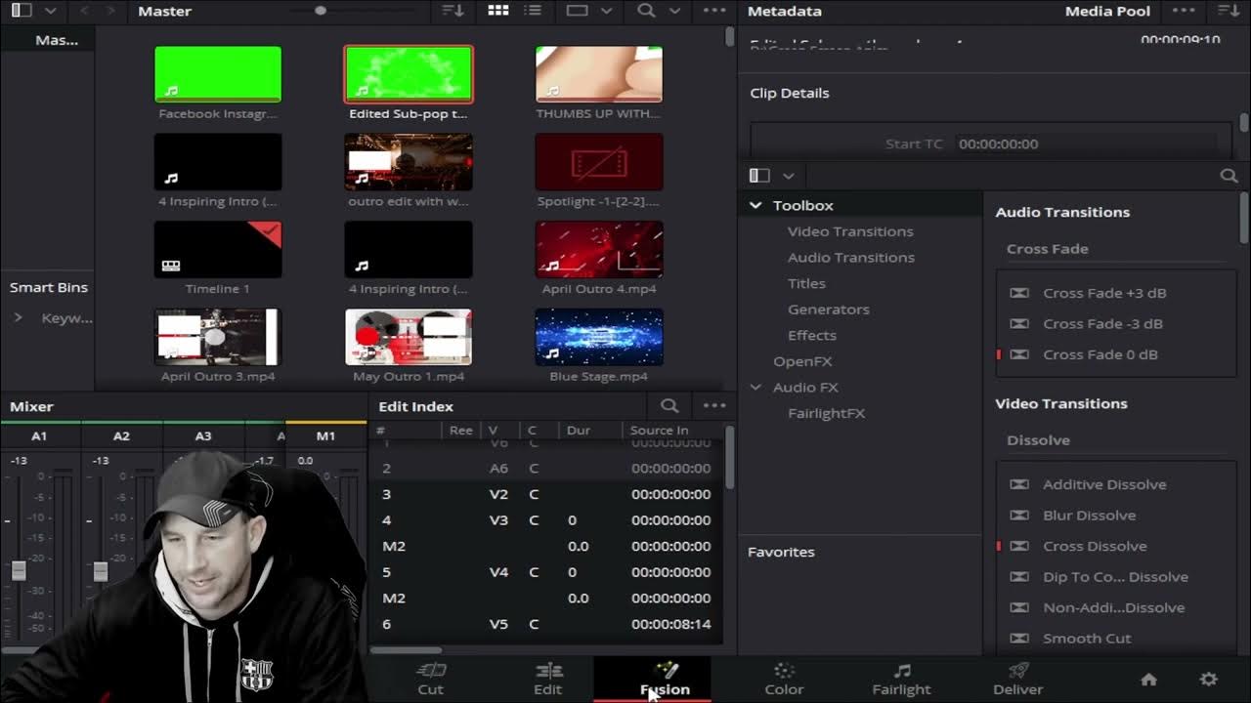This screenshot has height=703, width=1251.
Task: Open Edit Index more options menu
Action: 714,405
